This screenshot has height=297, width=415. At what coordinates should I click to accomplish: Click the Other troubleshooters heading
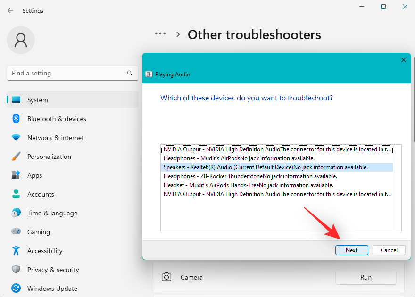tap(254, 34)
